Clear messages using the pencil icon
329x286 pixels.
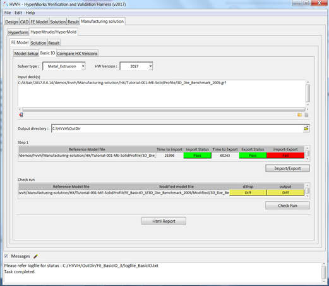click(x=35, y=256)
